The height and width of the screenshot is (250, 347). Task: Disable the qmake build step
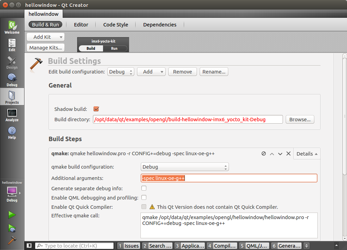coord(264,154)
